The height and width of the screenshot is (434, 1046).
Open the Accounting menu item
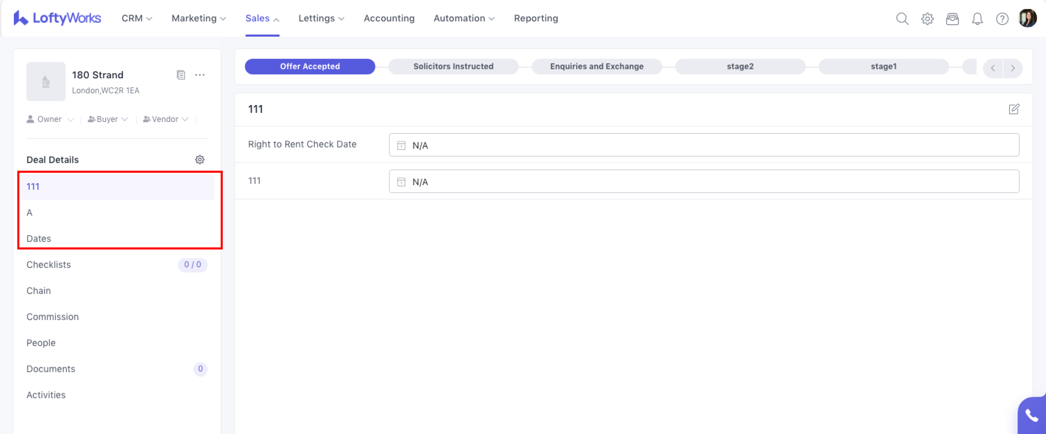388,18
